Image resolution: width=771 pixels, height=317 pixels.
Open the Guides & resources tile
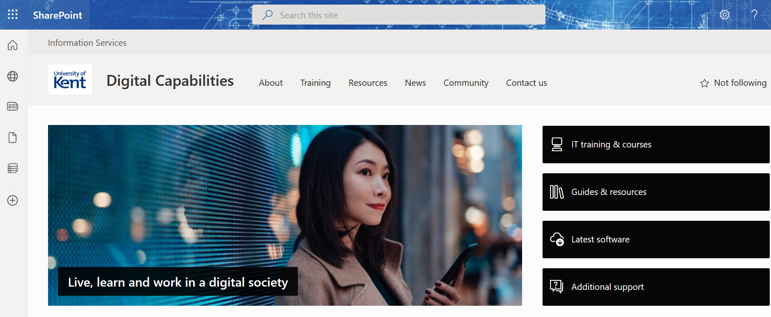point(656,192)
